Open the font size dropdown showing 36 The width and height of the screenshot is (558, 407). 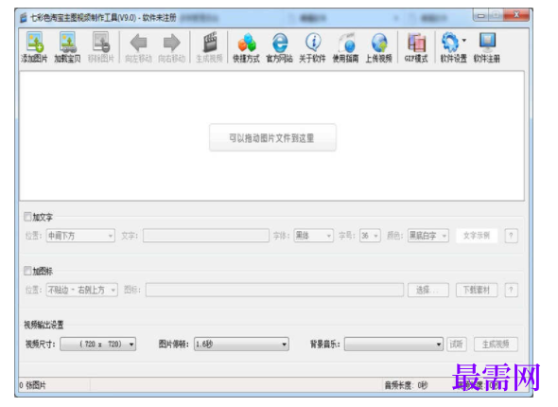click(370, 236)
